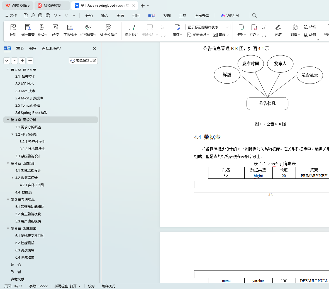This screenshot has width=329, height=289.
Task: Open 字数统计 word count
Action: [x=70, y=30]
